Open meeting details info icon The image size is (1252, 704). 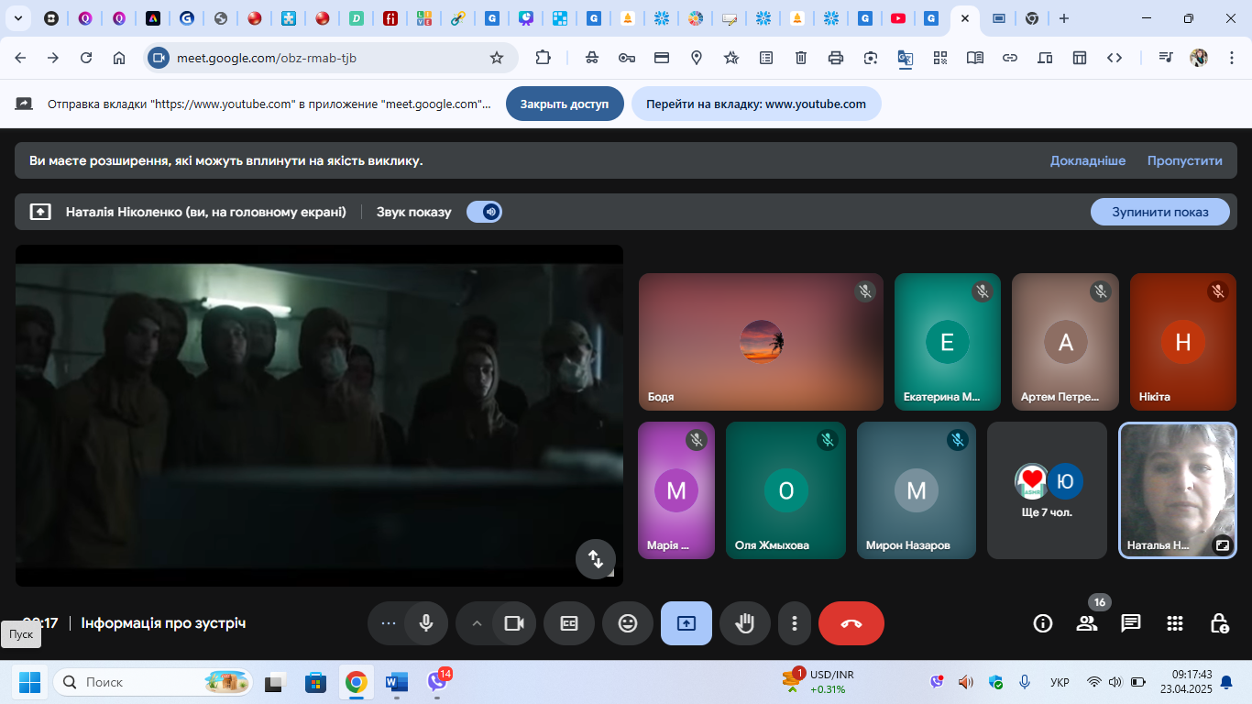(x=1043, y=623)
